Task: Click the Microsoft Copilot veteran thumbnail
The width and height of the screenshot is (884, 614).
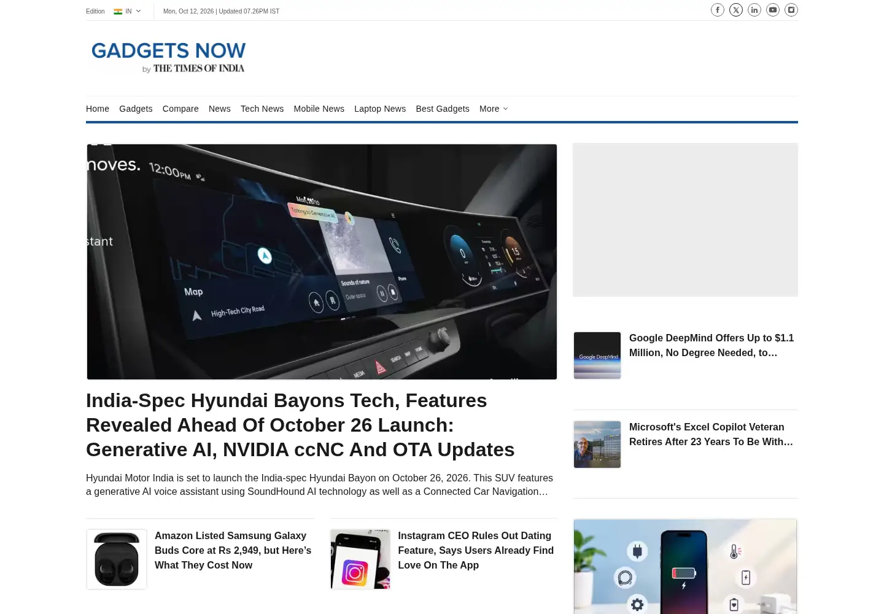Action: tap(597, 445)
